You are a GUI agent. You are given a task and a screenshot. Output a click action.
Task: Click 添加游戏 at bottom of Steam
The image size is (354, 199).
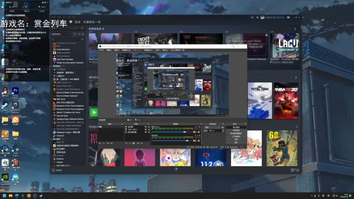click(x=58, y=170)
